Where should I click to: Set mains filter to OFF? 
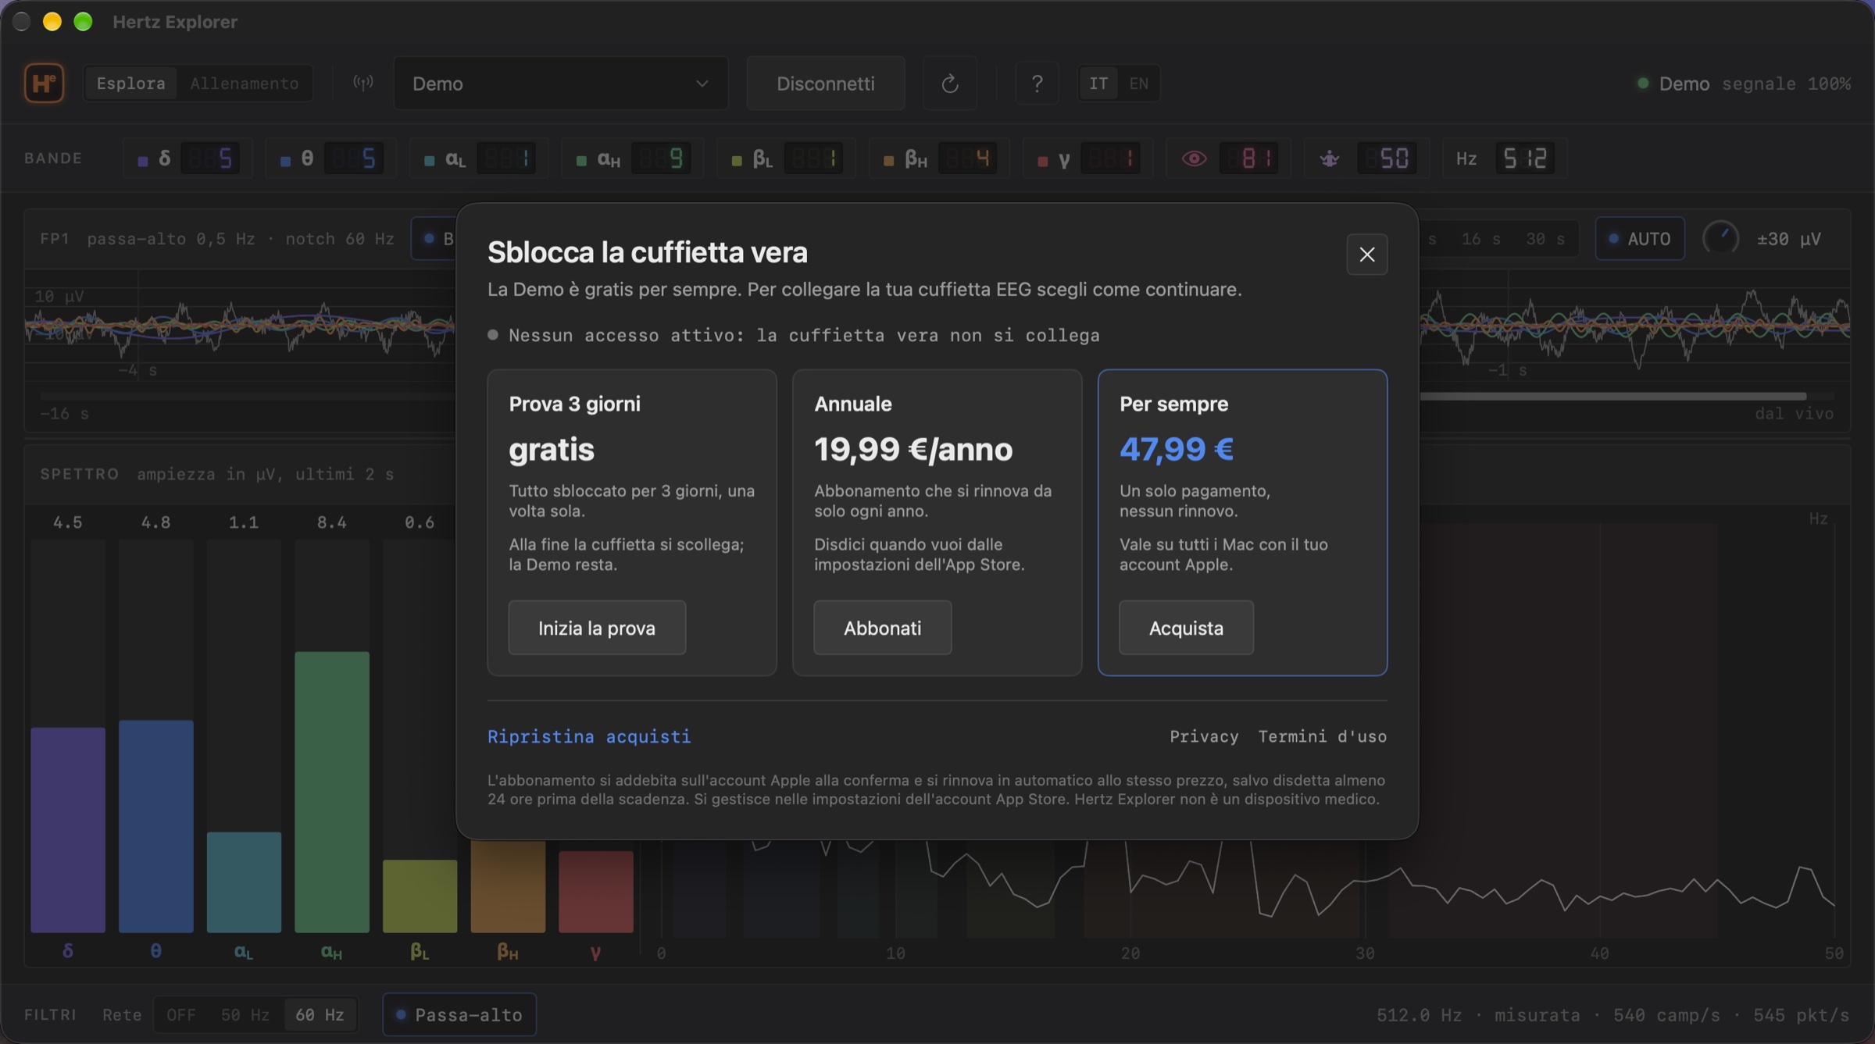coord(181,1014)
